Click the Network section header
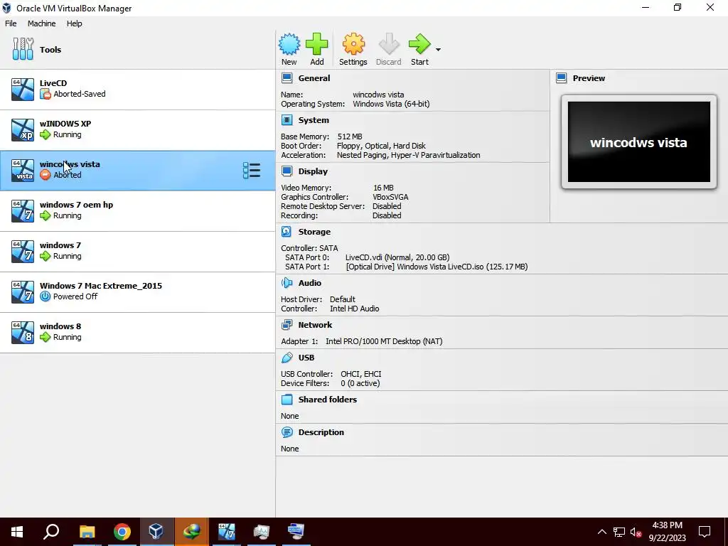The height and width of the screenshot is (546, 728). 315,324
